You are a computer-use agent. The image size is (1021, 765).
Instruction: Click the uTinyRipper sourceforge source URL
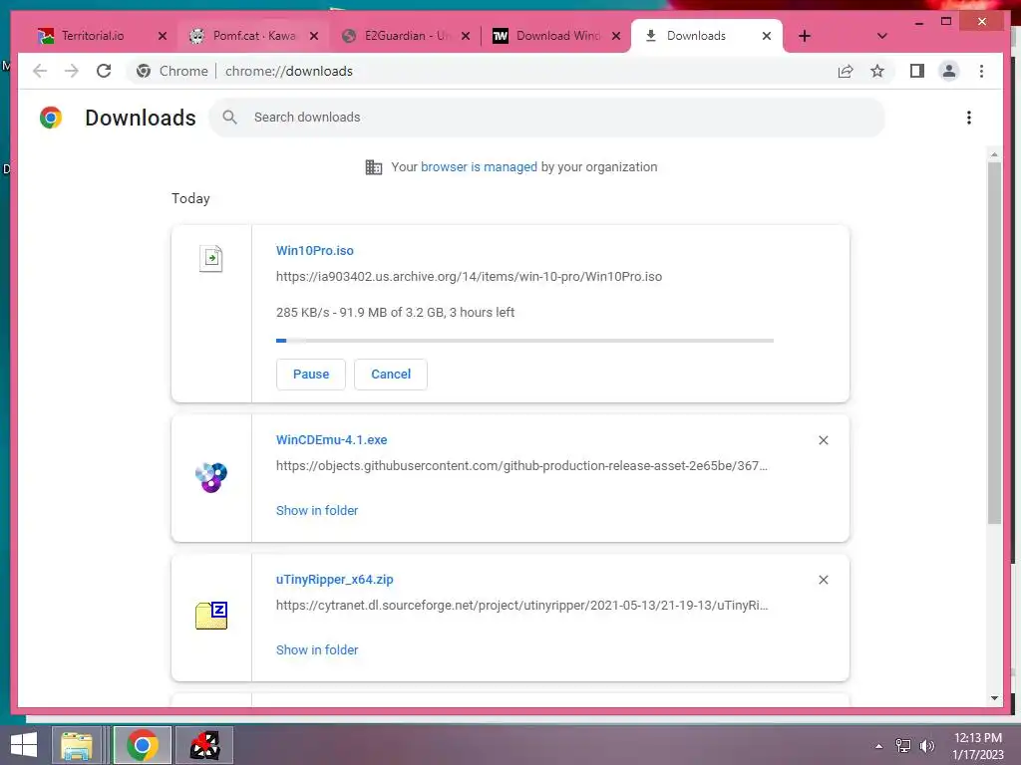pyautogui.click(x=522, y=605)
